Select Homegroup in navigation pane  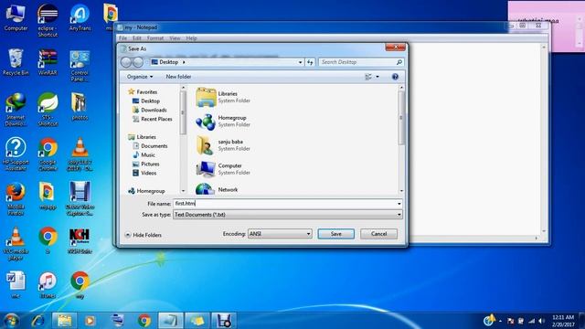click(146, 191)
